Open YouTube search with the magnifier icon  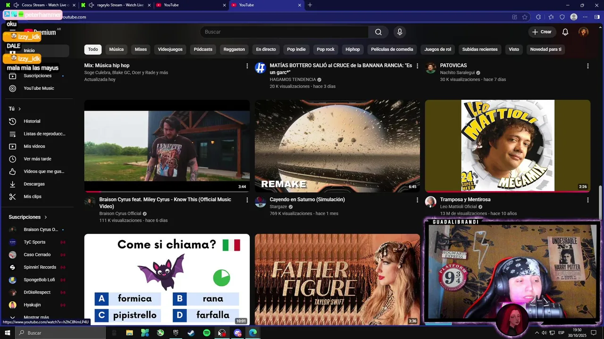coord(378,32)
